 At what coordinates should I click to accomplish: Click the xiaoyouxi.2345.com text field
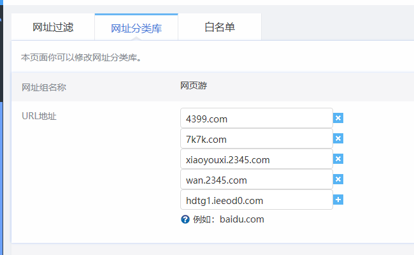[x=257, y=159]
